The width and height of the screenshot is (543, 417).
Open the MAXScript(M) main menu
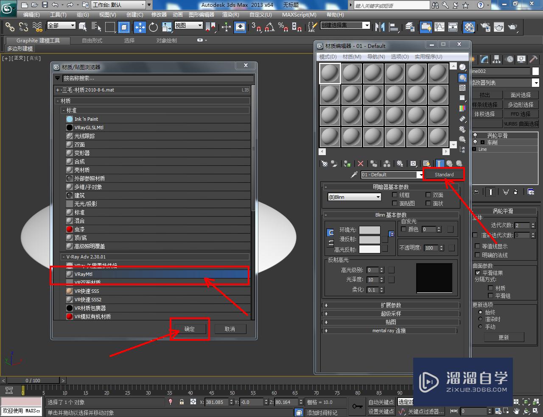[x=299, y=14]
